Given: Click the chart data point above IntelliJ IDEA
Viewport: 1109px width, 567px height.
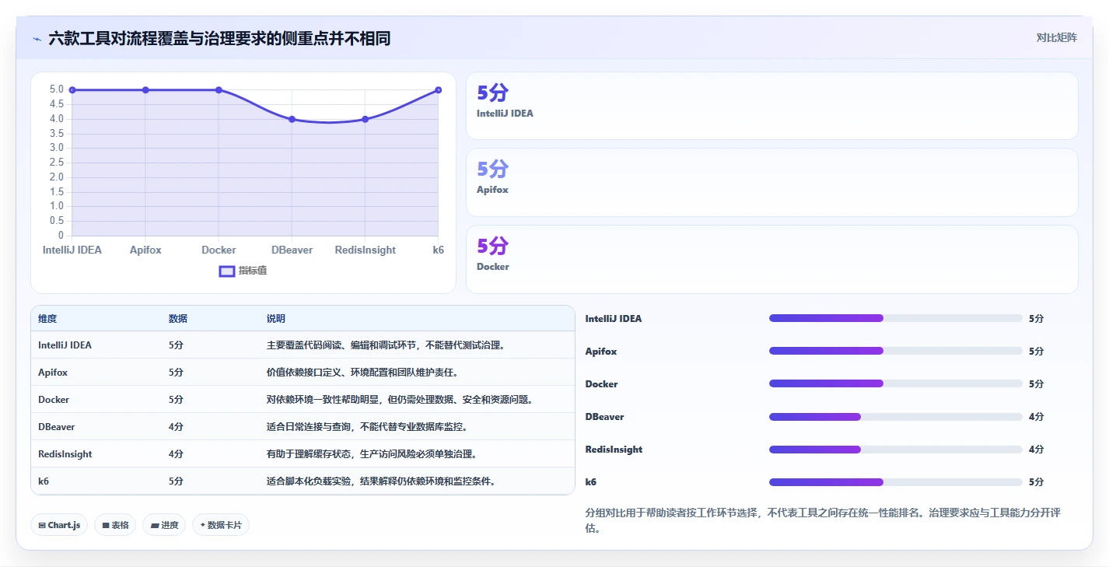Looking at the screenshot, I should [x=72, y=90].
